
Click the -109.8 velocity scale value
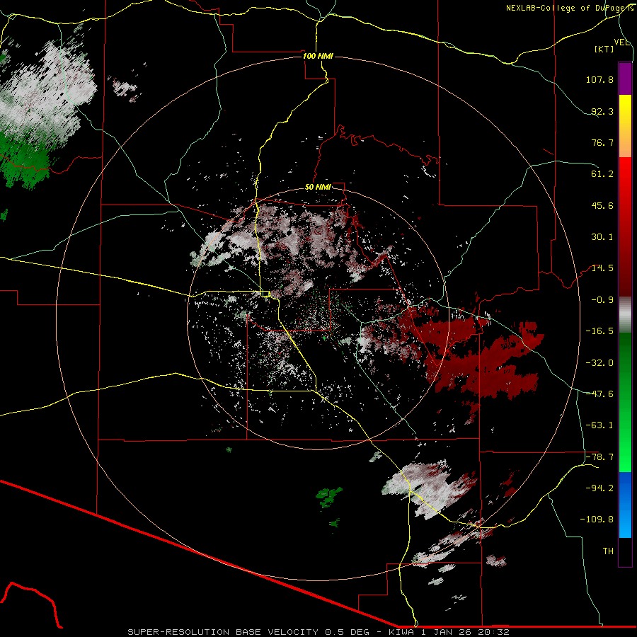(x=597, y=520)
